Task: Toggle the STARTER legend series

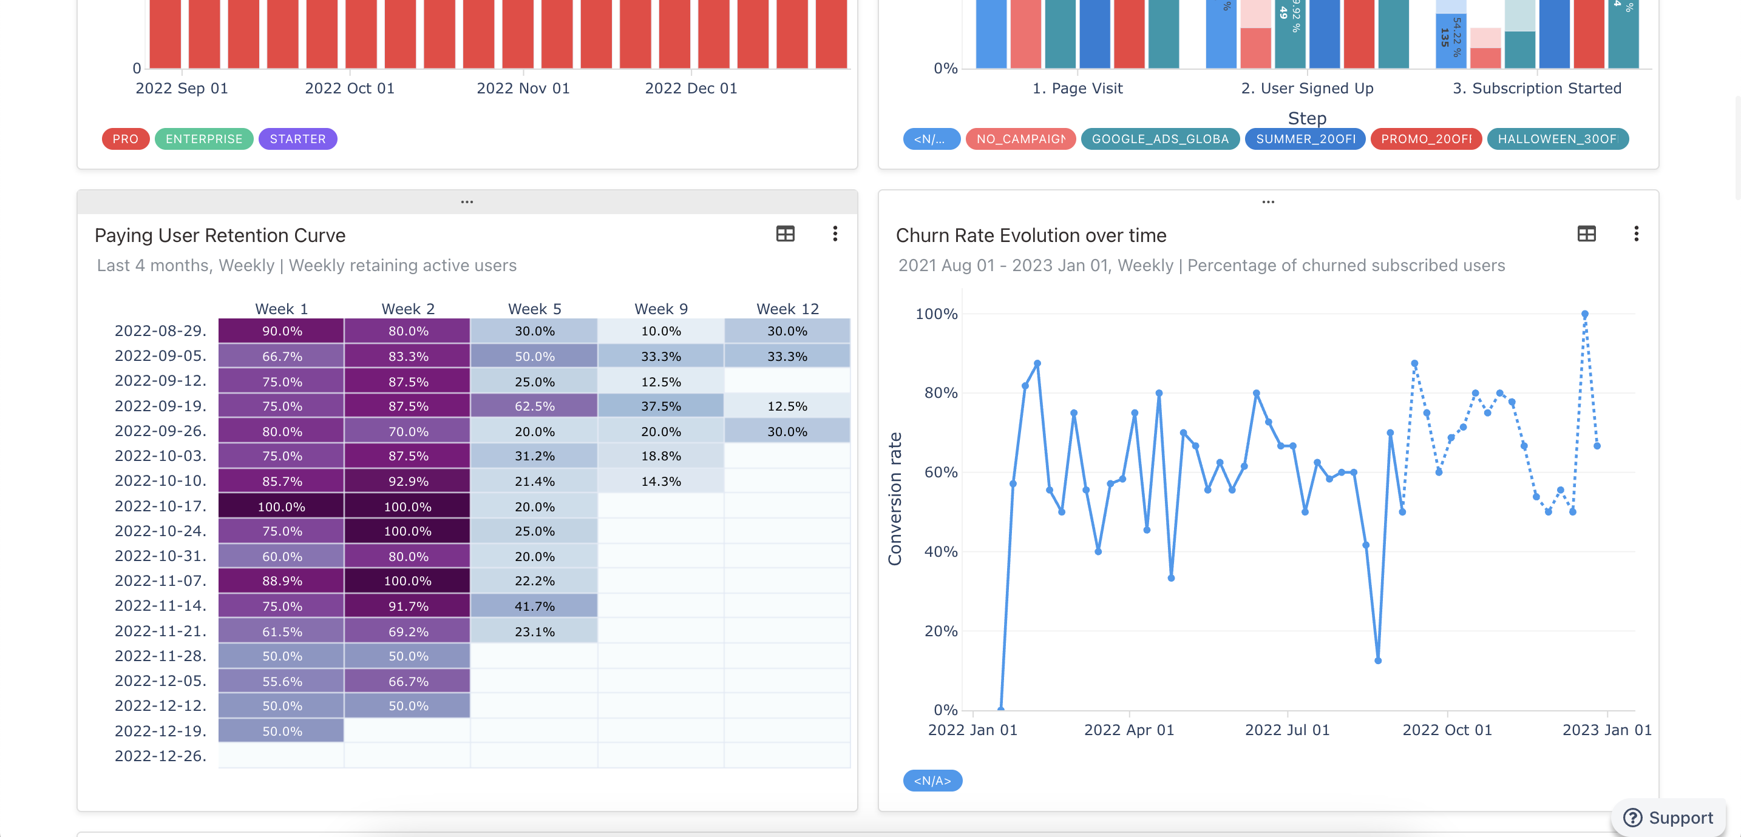Action: pos(297,139)
